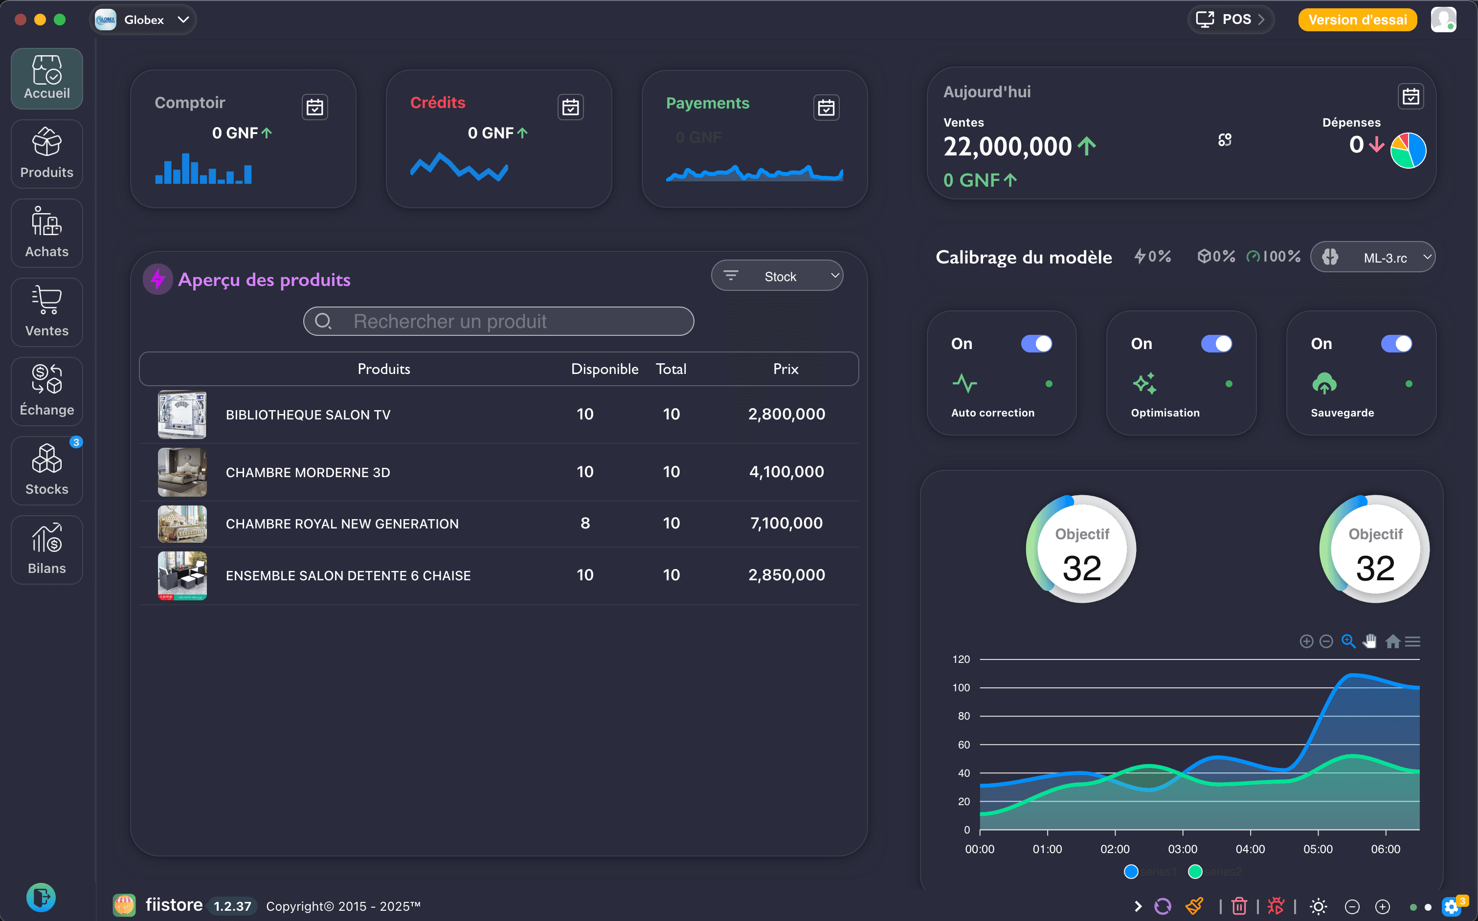
Task: Click the orange cleaning brush icon
Action: pyautogui.click(x=1194, y=906)
